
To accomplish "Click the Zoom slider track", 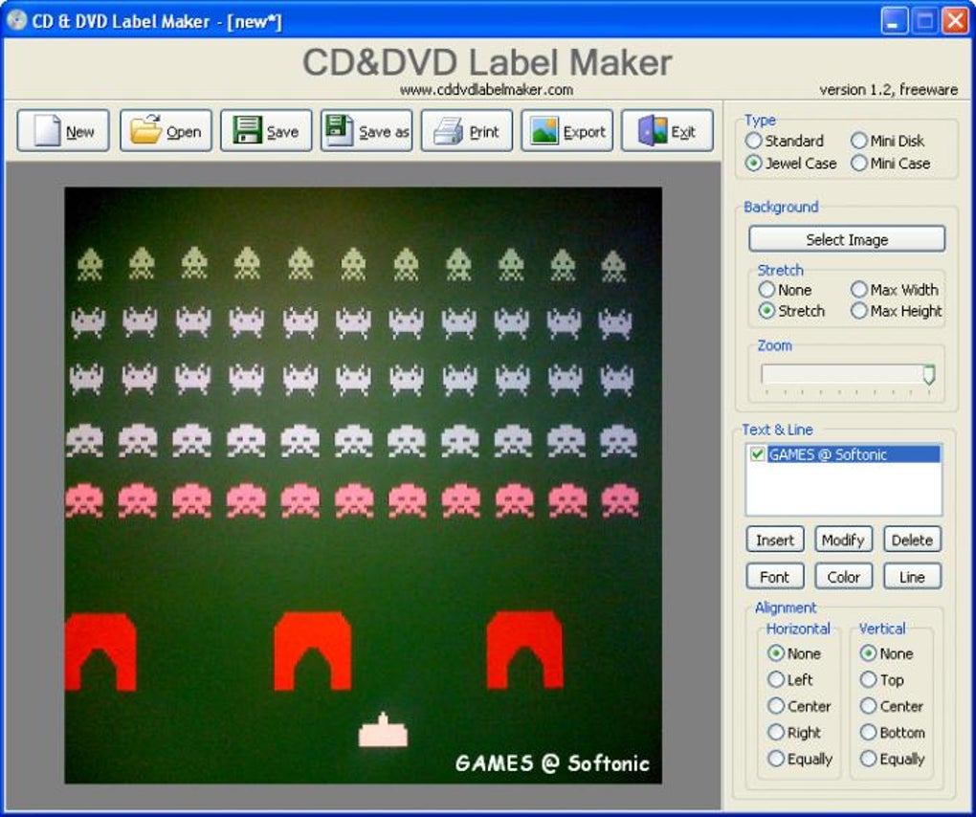I will pos(848,374).
